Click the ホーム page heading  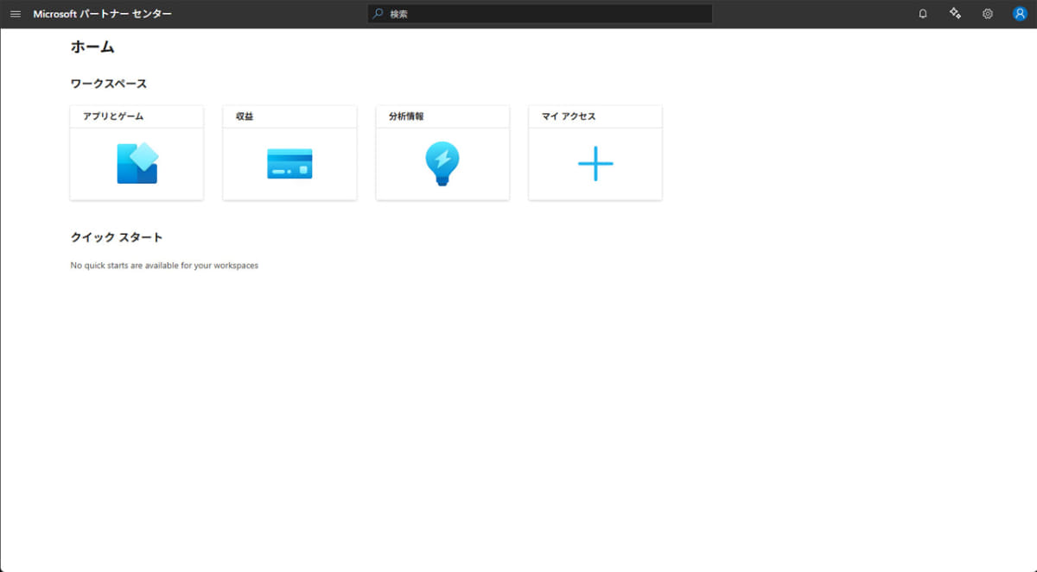[92, 47]
